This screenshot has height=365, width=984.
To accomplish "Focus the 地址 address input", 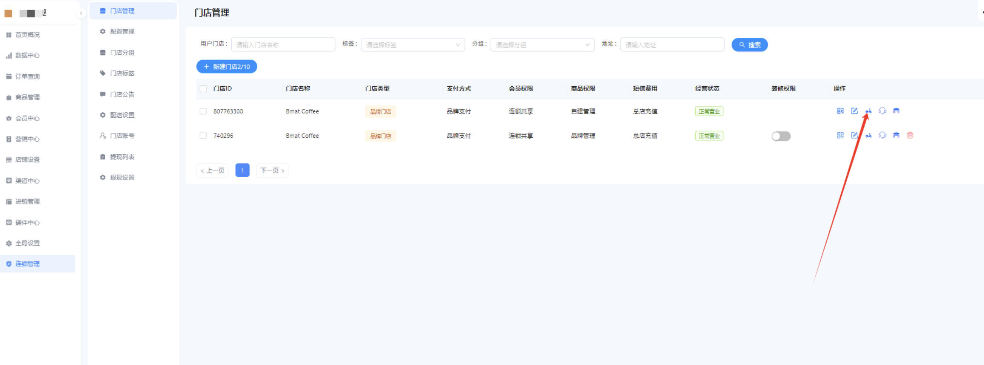I will pos(672,44).
